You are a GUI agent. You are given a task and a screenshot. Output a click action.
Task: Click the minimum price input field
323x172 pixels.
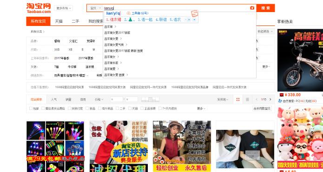click(x=116, y=100)
